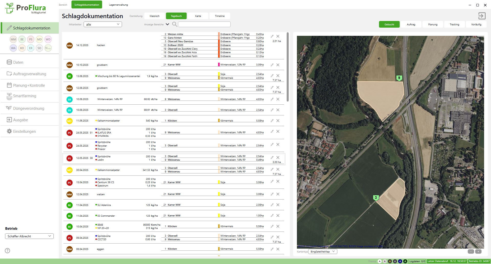Toggle the ER activity filter circle
This screenshot has height=264, width=491.
tap(31, 48)
